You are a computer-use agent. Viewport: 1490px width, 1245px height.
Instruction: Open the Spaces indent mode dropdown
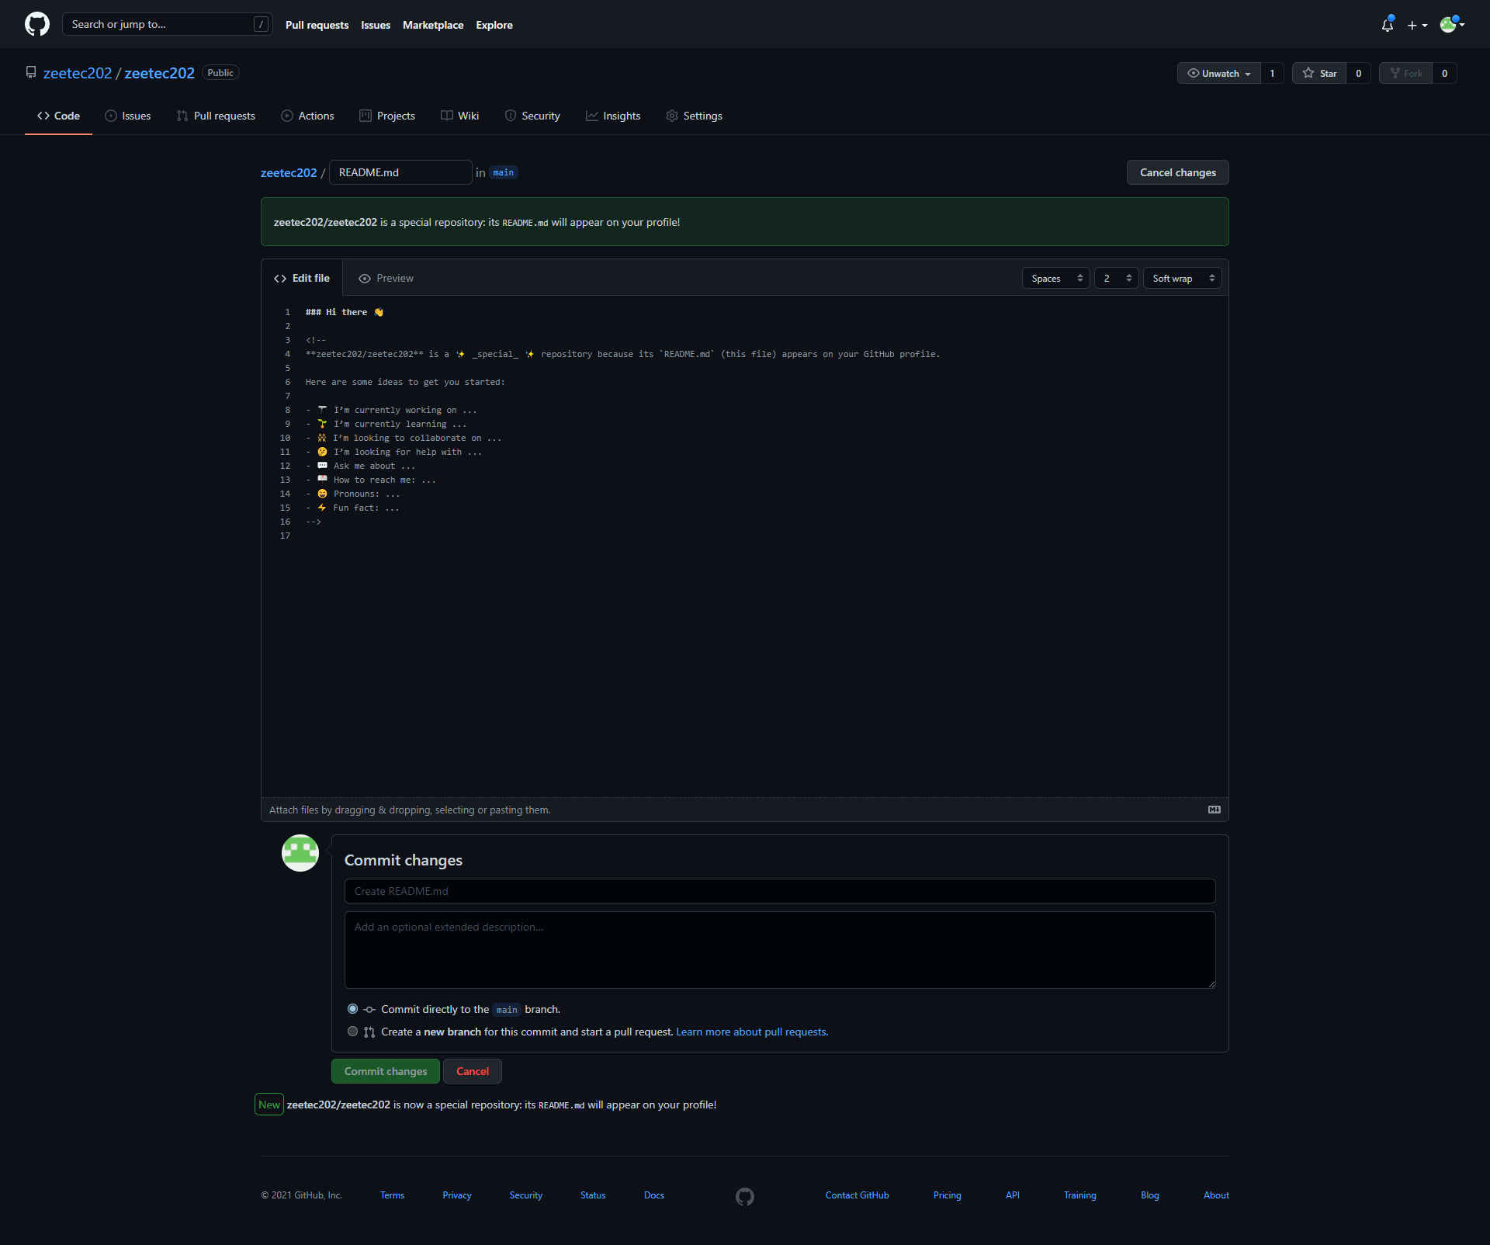[x=1055, y=278]
